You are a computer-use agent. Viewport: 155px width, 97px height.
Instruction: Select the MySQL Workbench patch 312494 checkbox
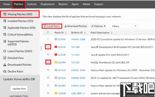coord(48,62)
